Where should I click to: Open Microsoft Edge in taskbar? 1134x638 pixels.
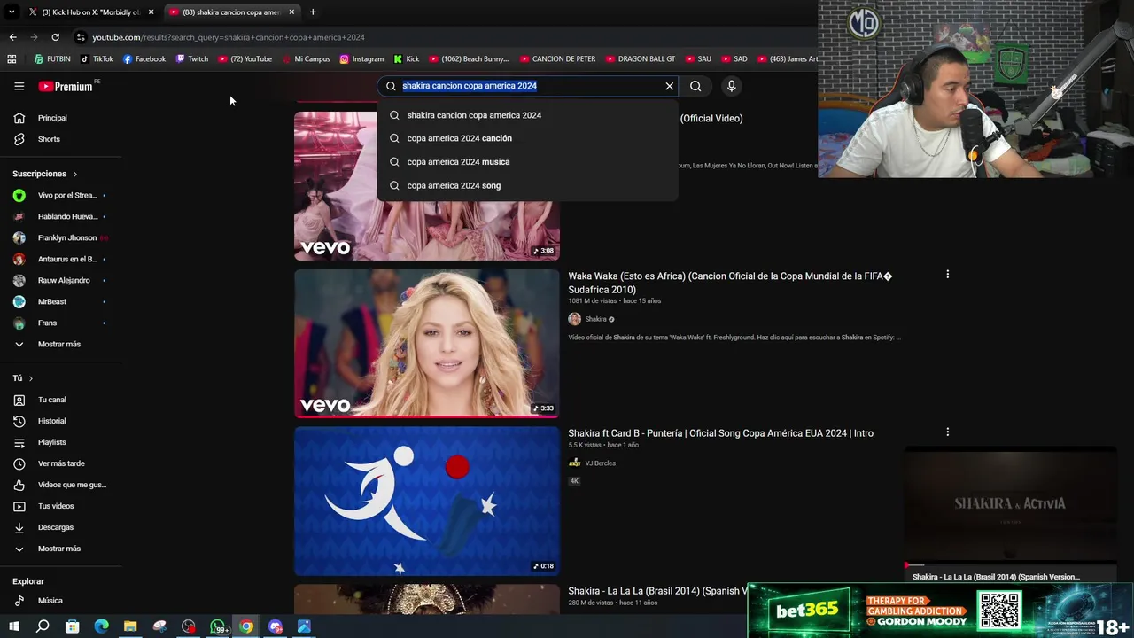tap(101, 626)
